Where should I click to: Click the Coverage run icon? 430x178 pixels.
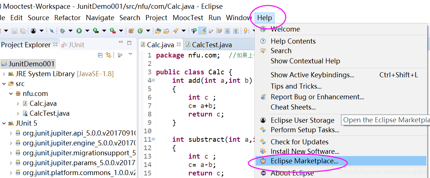tap(96, 31)
